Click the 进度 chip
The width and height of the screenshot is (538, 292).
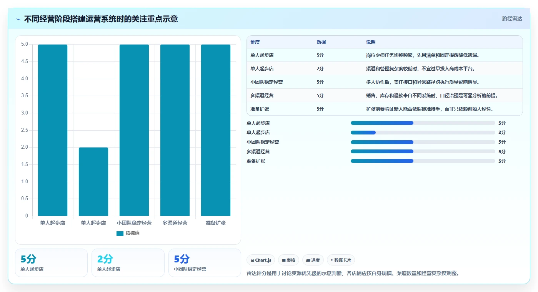click(x=313, y=260)
